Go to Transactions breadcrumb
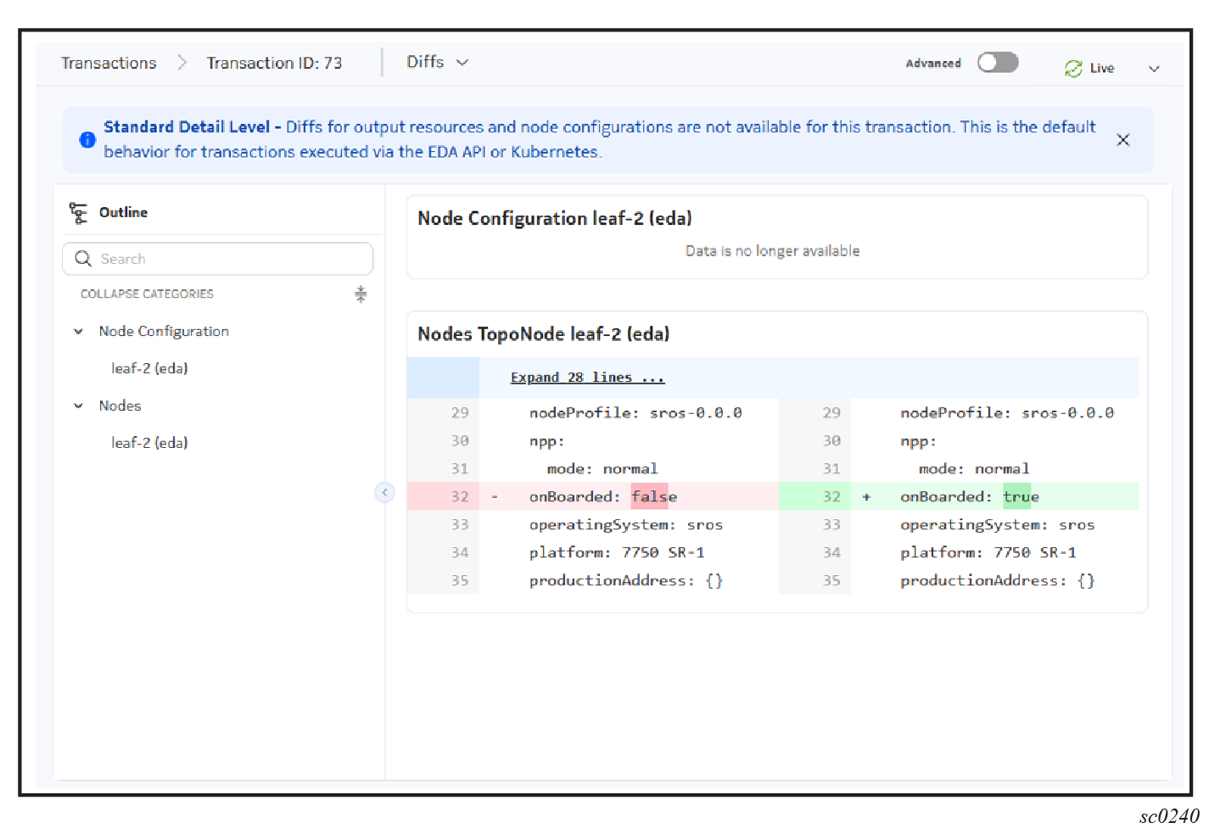1209x834 pixels. coord(109,64)
